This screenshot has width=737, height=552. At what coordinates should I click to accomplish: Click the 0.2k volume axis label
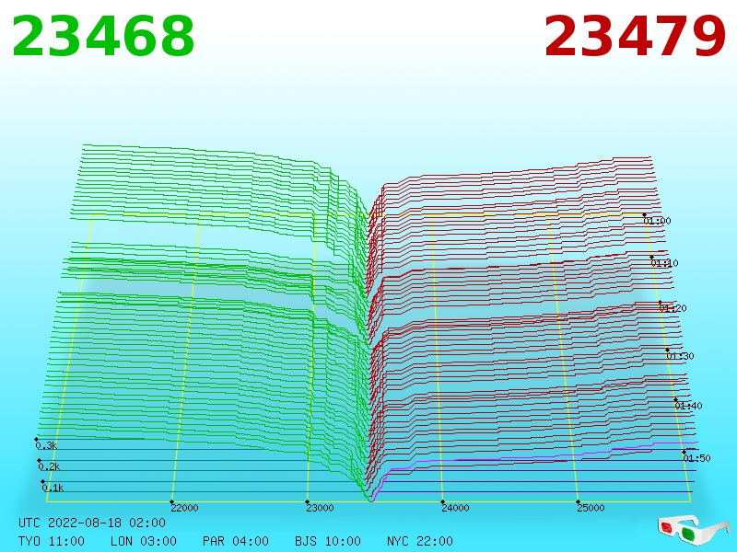(x=49, y=466)
